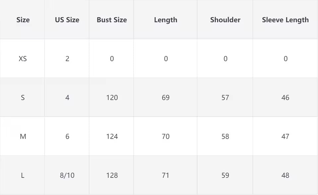Select sleeve length value 46
The height and width of the screenshot is (195, 318).
285,97
